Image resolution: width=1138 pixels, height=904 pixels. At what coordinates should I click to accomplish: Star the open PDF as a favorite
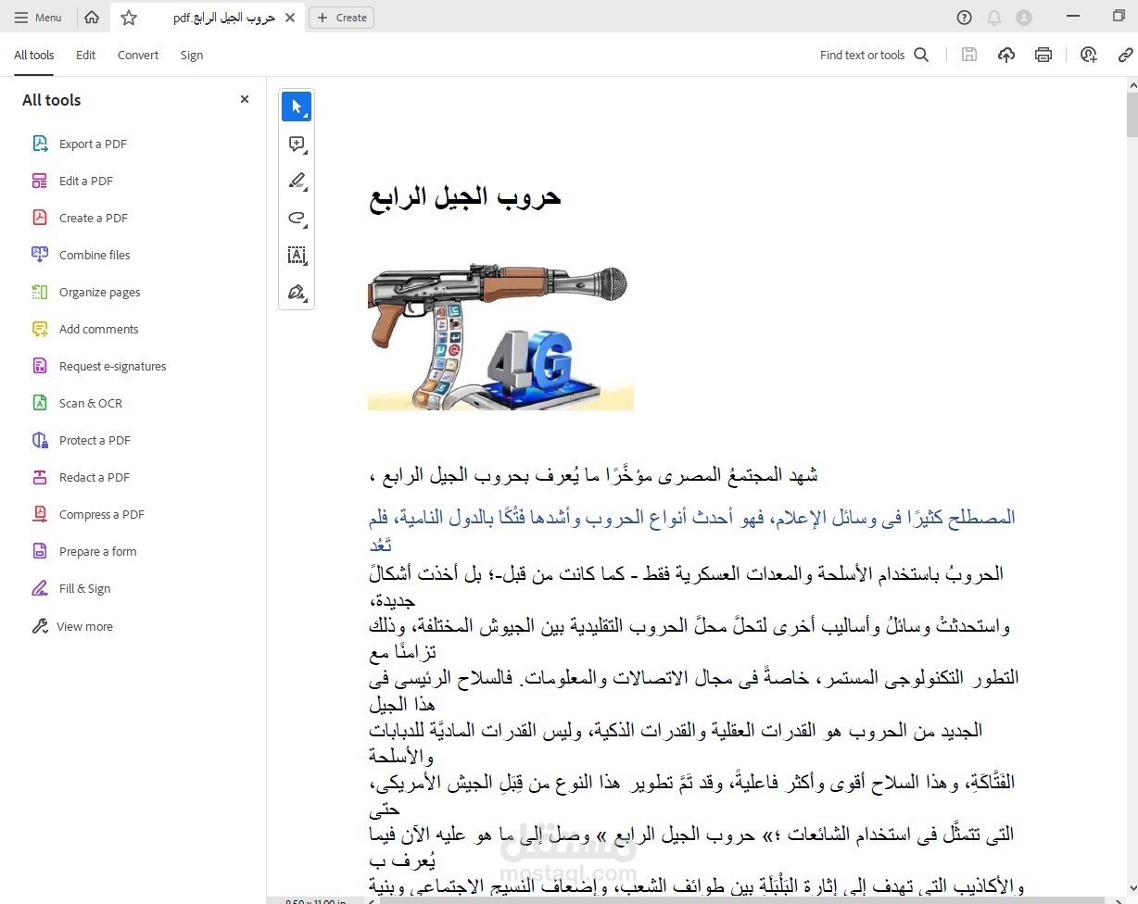(129, 17)
